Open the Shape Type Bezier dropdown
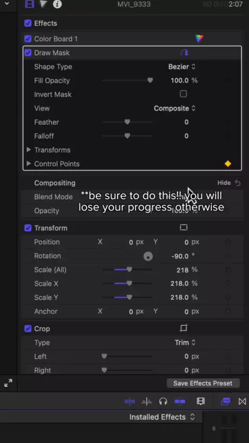 182,67
